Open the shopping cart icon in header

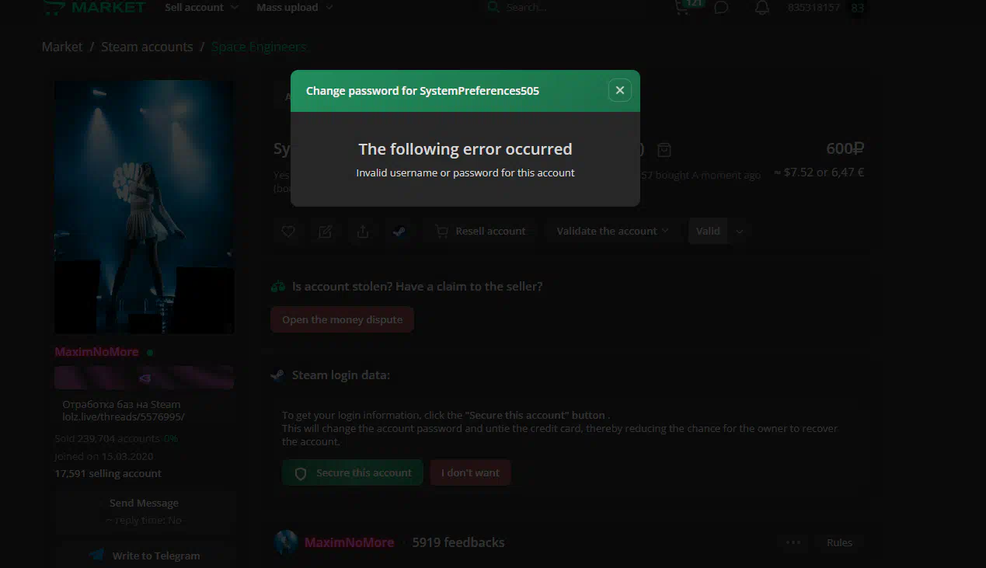tap(682, 8)
